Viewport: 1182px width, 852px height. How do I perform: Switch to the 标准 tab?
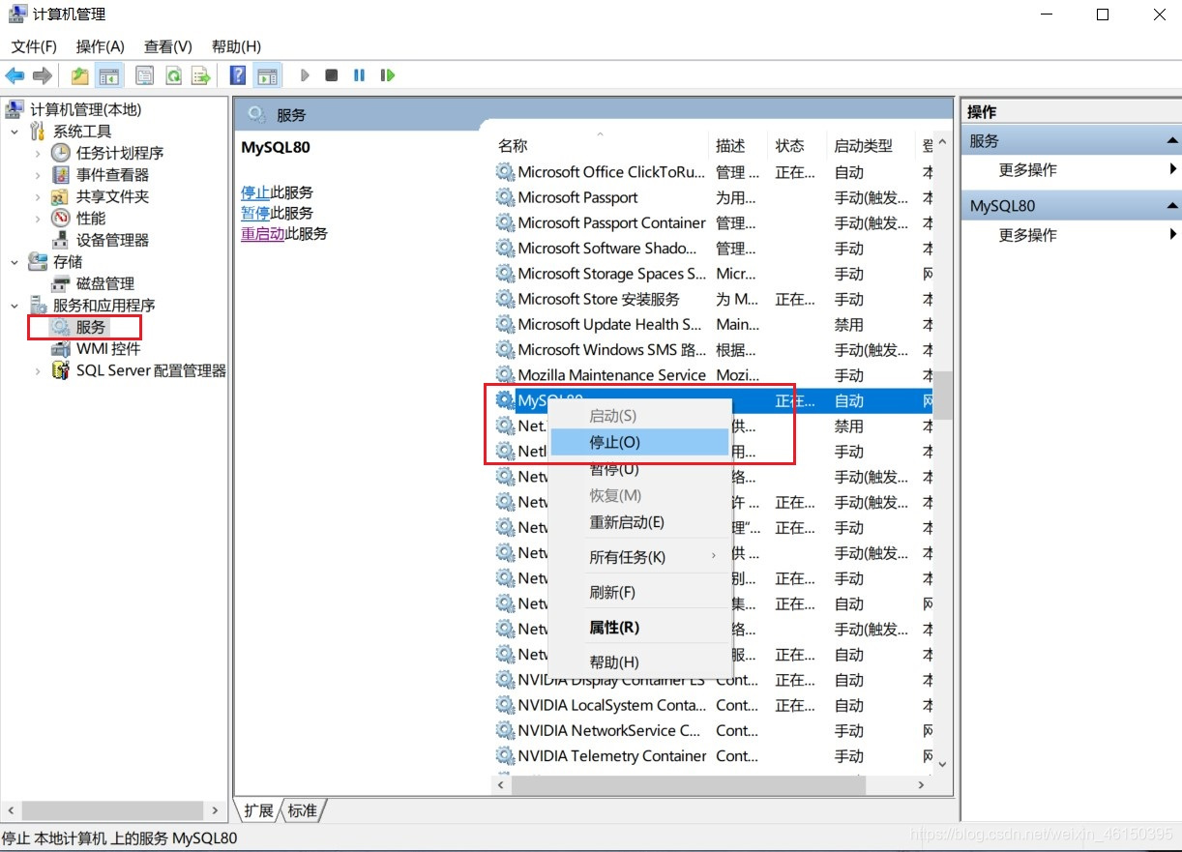(x=304, y=810)
